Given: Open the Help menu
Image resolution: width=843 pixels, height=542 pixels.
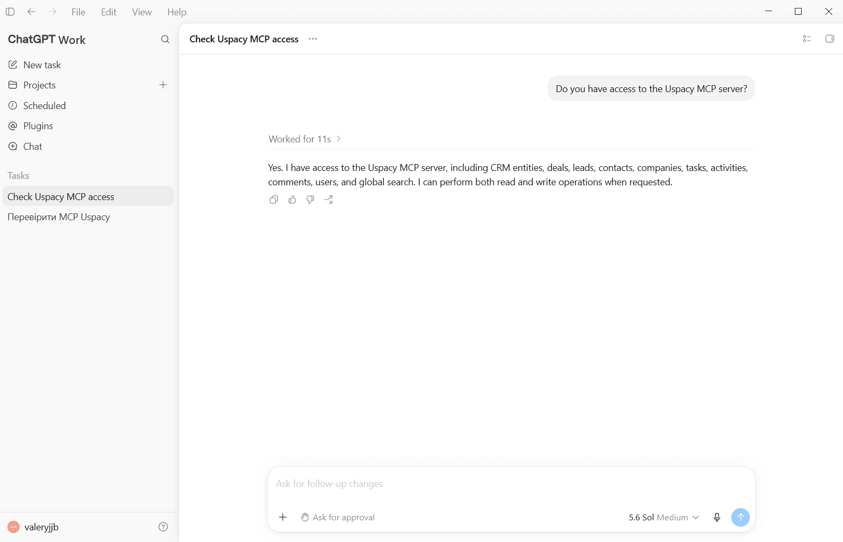Looking at the screenshot, I should coord(177,12).
